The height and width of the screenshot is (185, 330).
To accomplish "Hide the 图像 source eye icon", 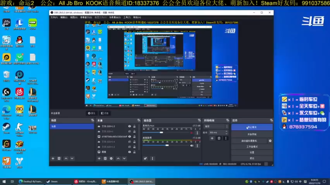I will (x=130, y=152).
